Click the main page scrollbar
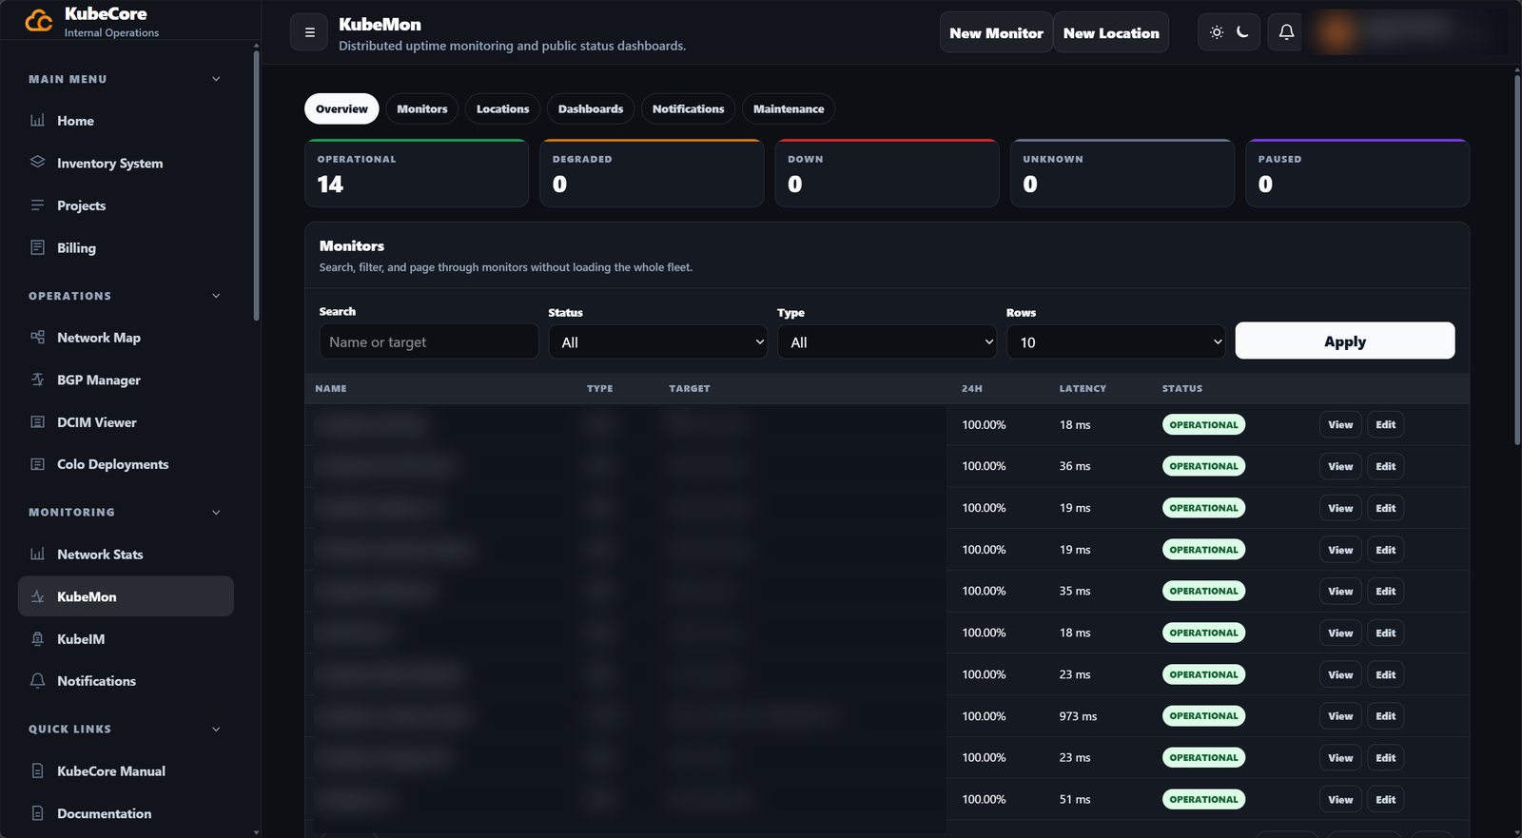Viewport: 1522px width, 838px height. point(1517,259)
